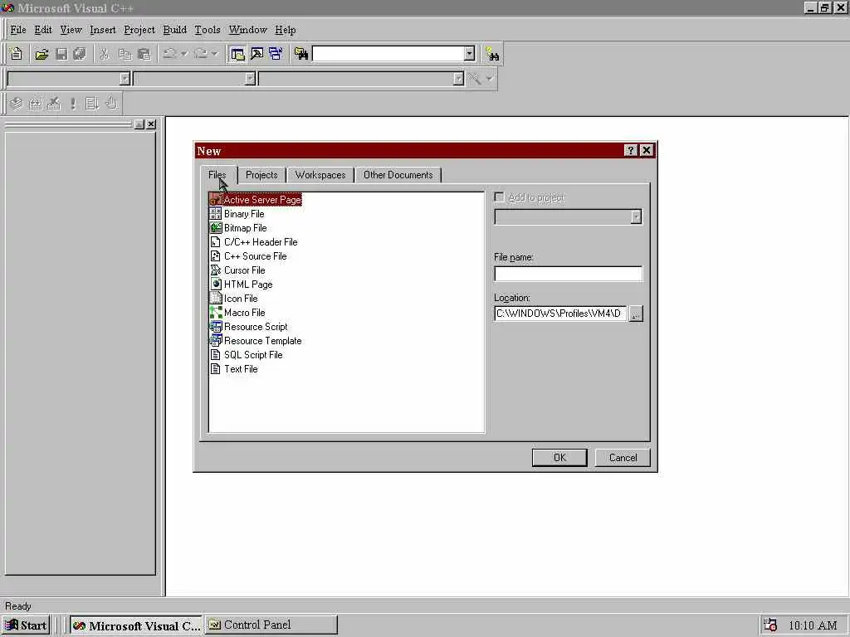Screen dimensions: 850x637
Task: Open the Insert menu
Action: (x=102, y=30)
